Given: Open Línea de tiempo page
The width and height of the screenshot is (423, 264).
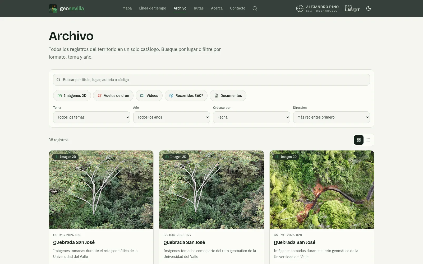Looking at the screenshot, I should coord(153,8).
